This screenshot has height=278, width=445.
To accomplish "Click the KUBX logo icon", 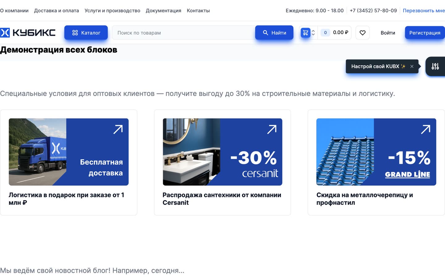I will coord(5,32).
